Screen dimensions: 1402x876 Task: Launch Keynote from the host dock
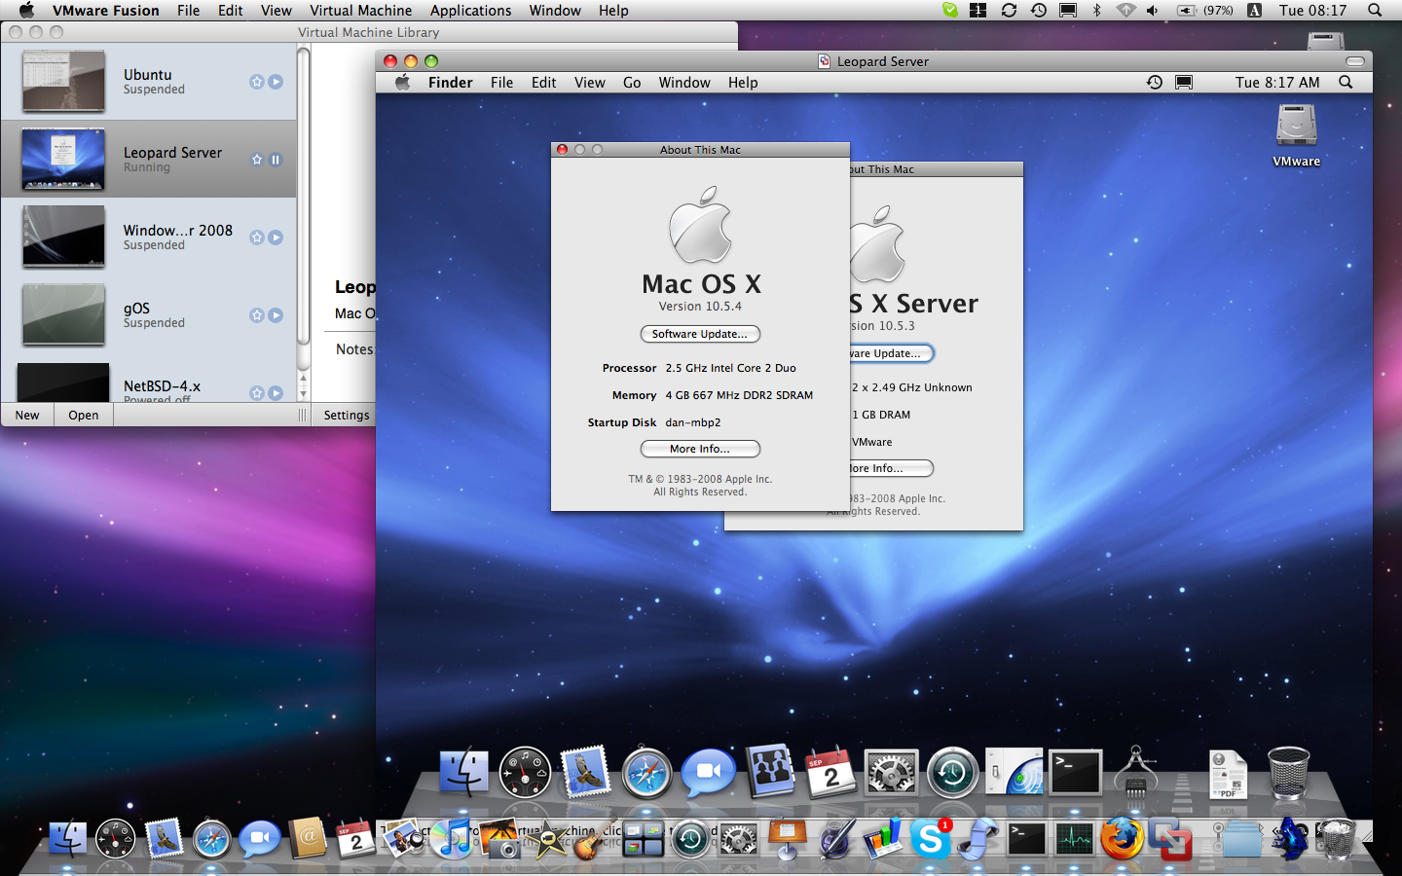[788, 838]
